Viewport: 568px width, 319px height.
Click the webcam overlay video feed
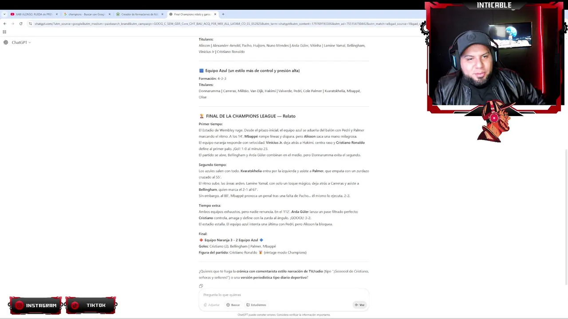point(494,58)
